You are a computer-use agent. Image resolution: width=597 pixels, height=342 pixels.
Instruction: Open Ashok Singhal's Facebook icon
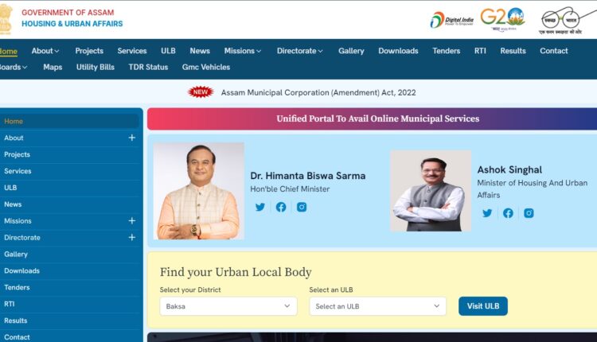(508, 213)
